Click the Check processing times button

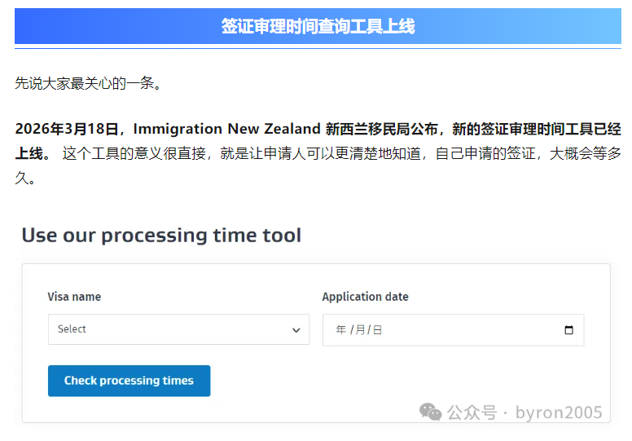129,381
